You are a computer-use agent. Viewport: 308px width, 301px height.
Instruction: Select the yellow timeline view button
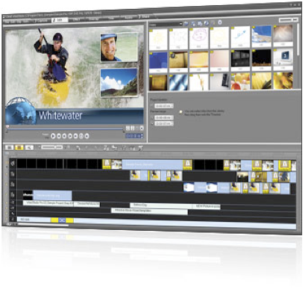tap(19, 147)
